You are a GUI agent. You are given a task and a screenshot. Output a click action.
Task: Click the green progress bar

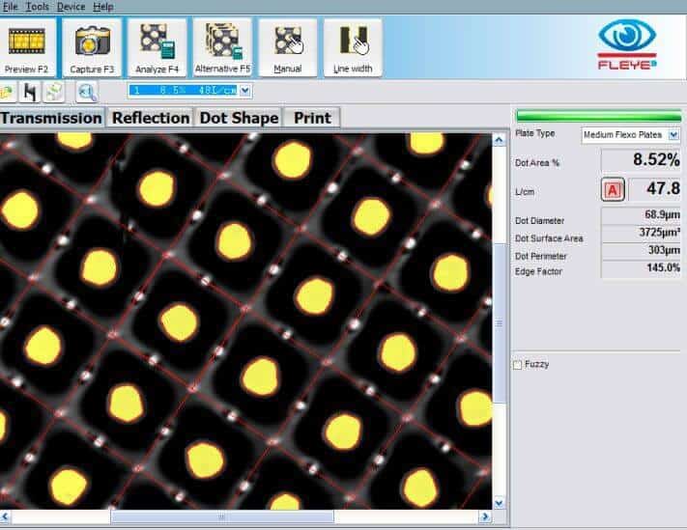pyautogui.click(x=598, y=116)
